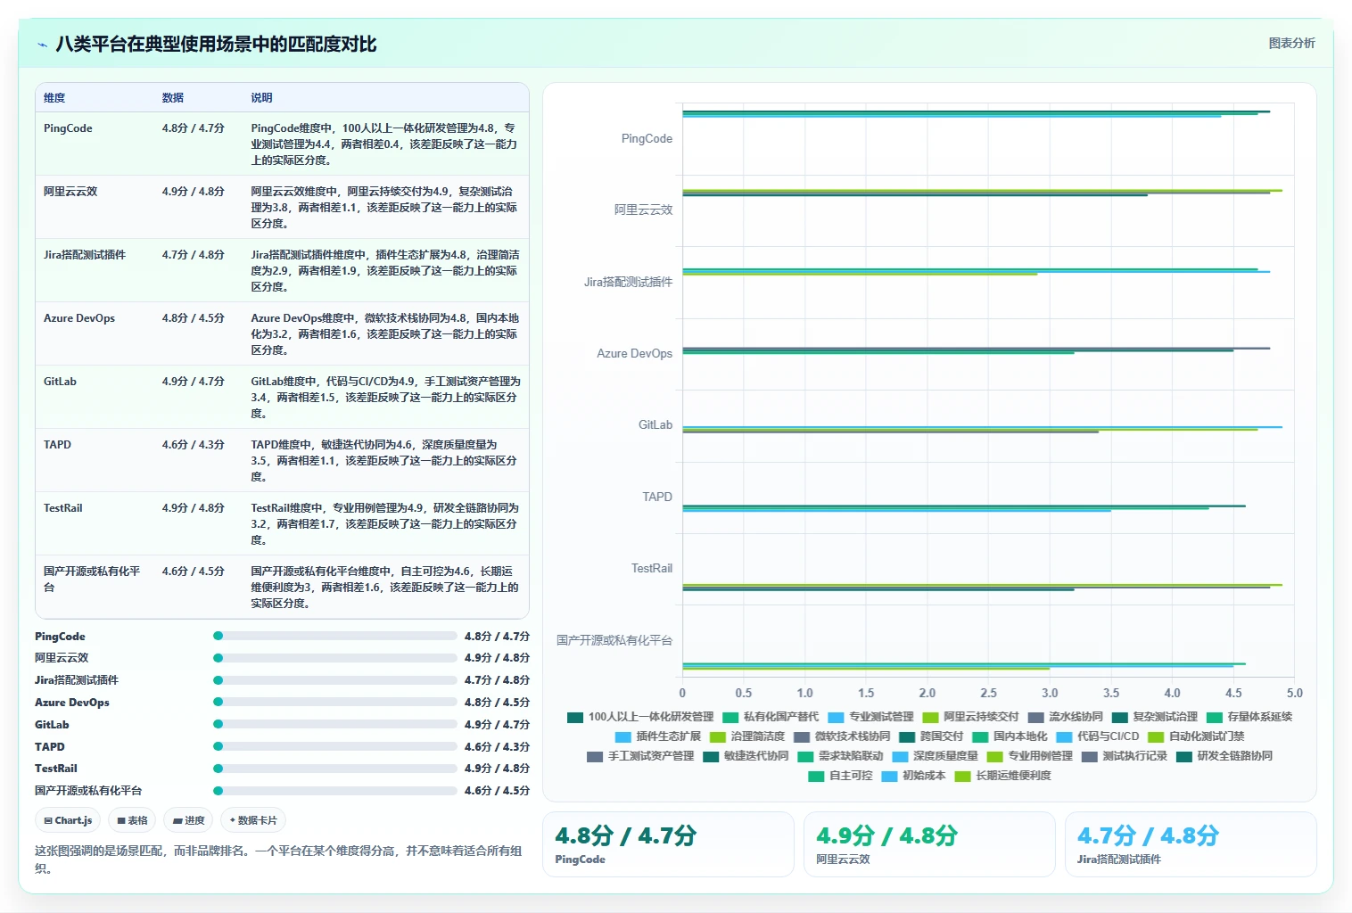Select the 表格 chip

click(x=132, y=820)
